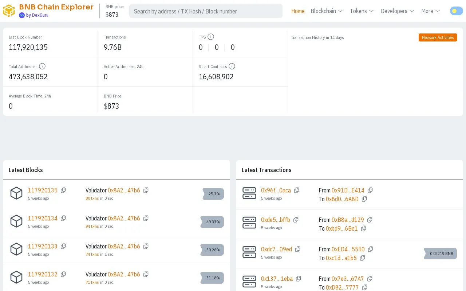Click transaction icon for 0xde5...bffb
This screenshot has width=466, height=291.
click(x=249, y=223)
